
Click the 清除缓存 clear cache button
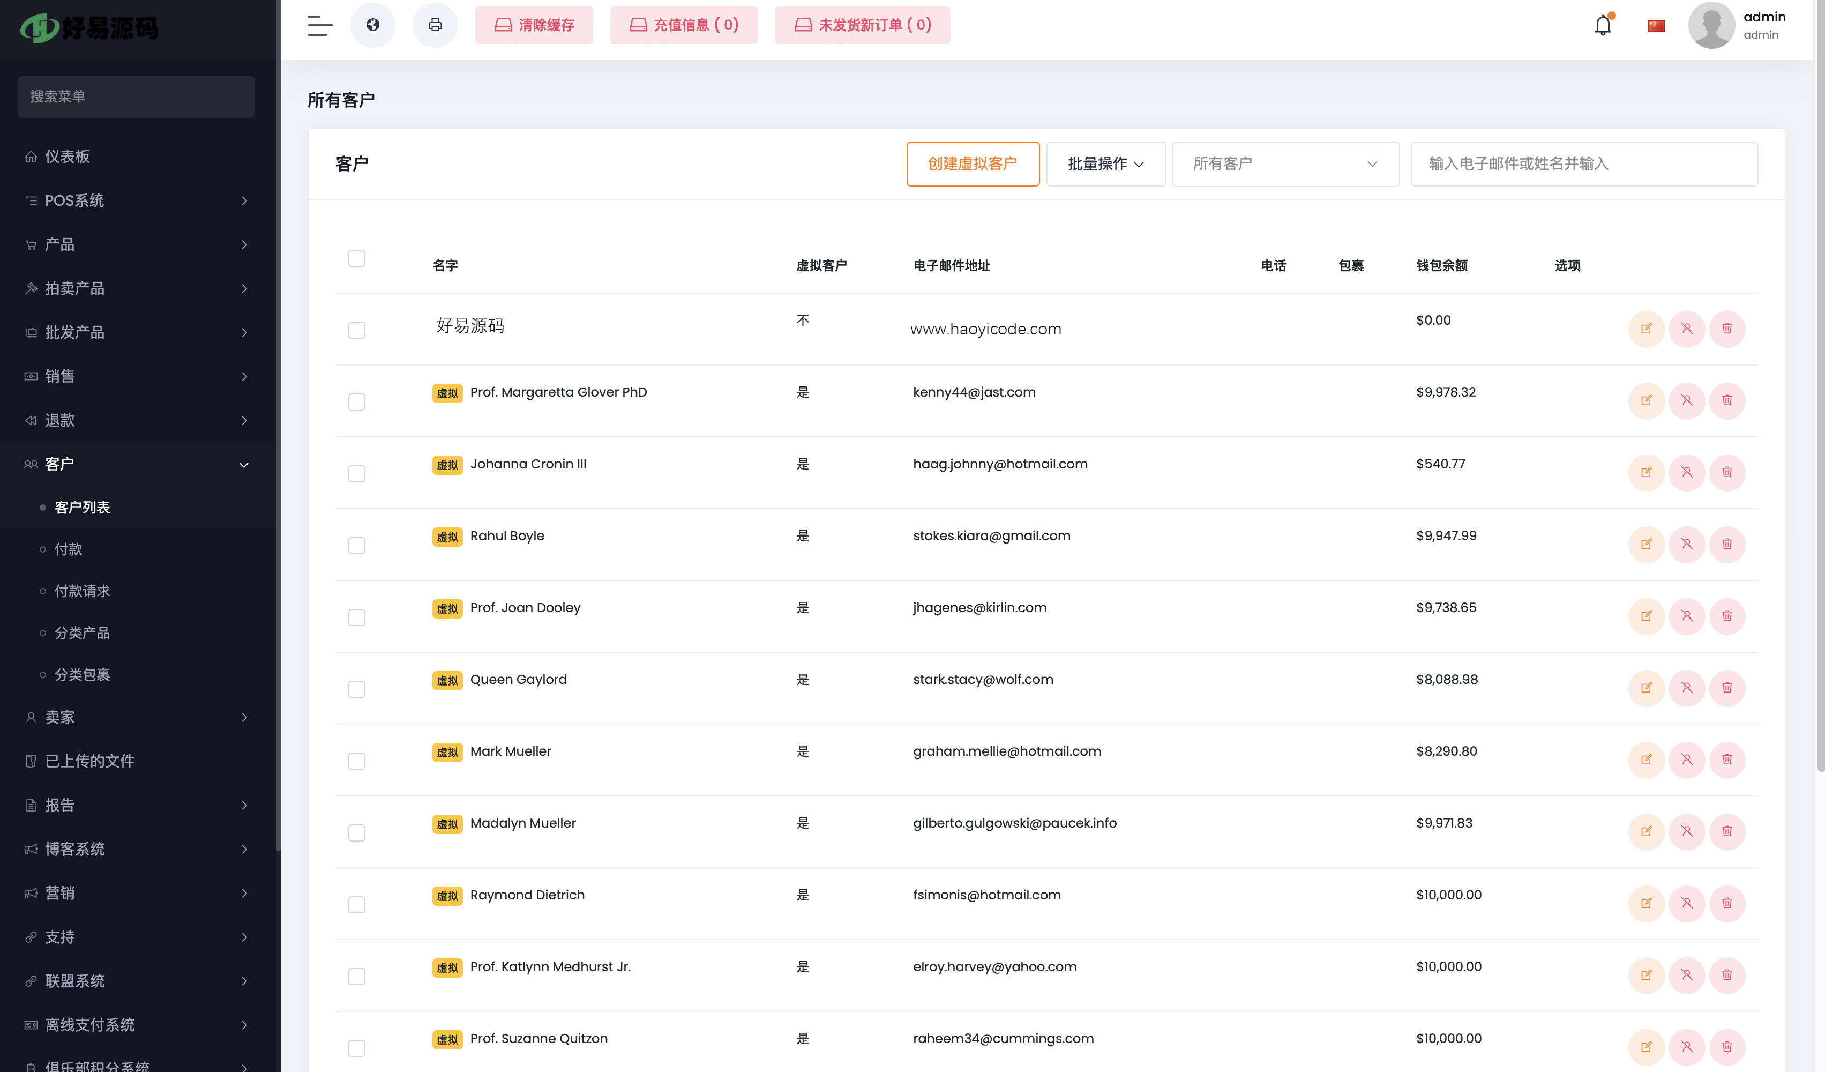tap(534, 25)
